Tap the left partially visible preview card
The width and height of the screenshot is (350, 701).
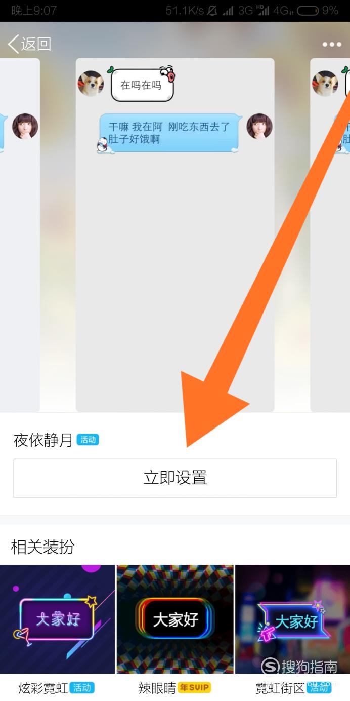[20, 235]
